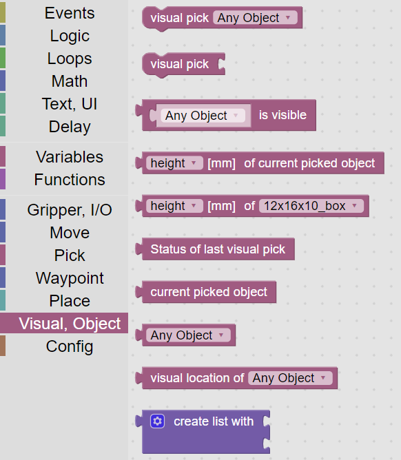
Task: Click the purple Functions color bar
Action: click(x=3, y=179)
